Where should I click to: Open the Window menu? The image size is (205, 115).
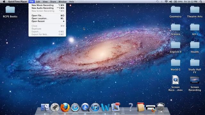pyautogui.click(x=62, y=2)
